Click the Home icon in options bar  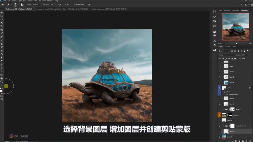click(2, 5)
